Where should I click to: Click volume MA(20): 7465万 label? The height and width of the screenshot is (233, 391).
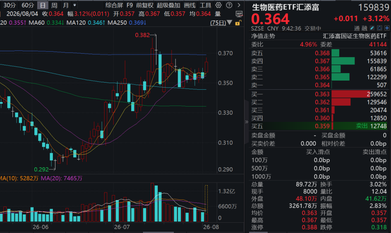point(61,178)
